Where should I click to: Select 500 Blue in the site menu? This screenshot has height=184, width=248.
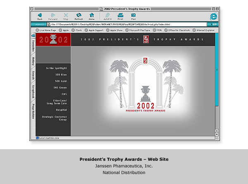(x=61, y=75)
